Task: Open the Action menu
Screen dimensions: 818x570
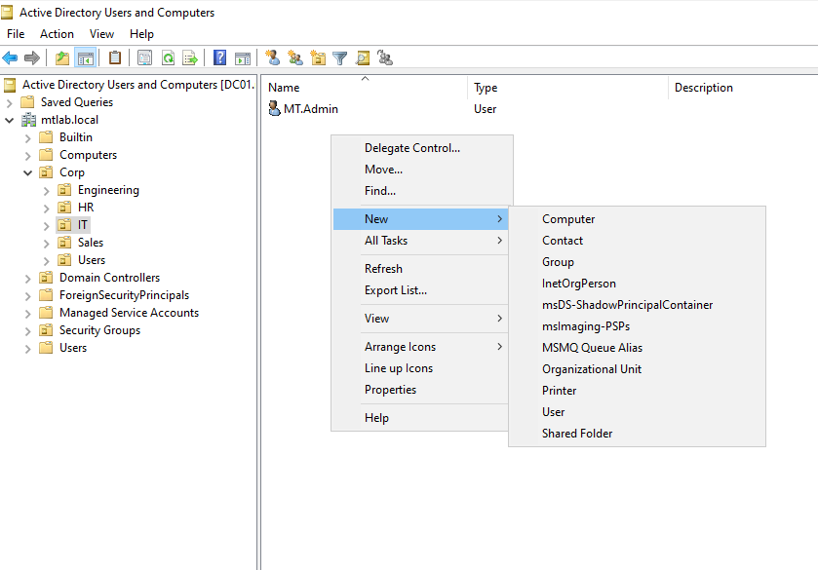Action: [x=57, y=34]
